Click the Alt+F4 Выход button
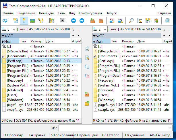Screen dimensions: 176x140 pos(160,135)
